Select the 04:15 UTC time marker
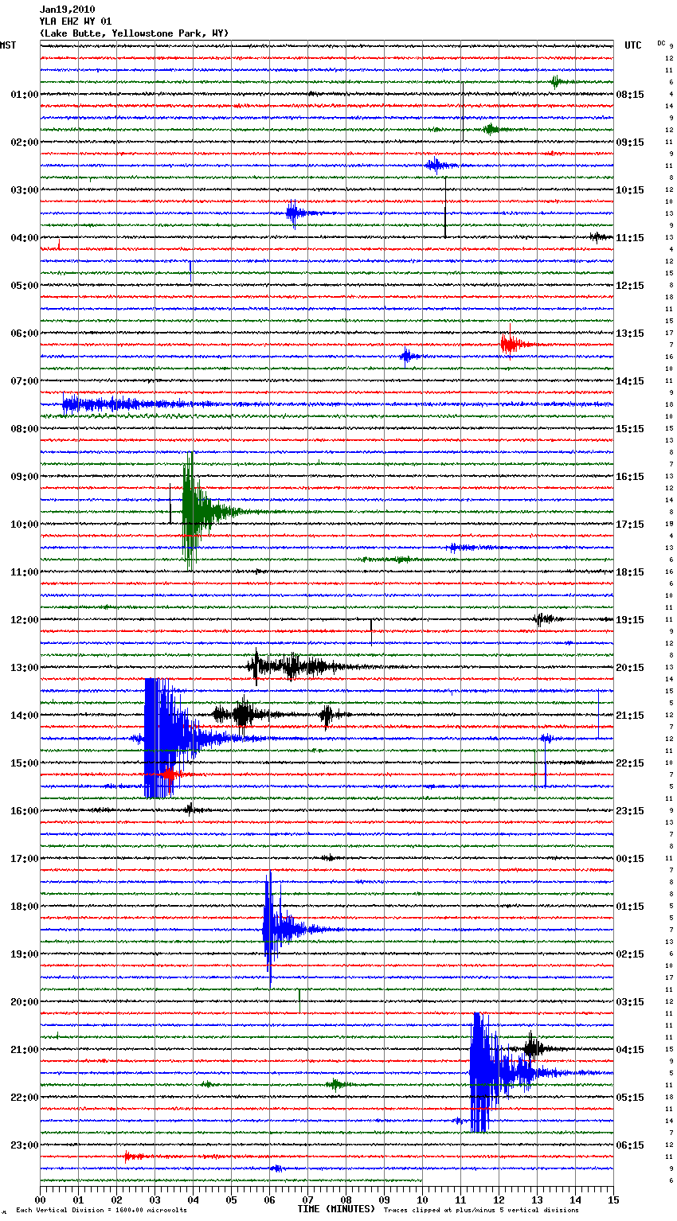677x1221 pixels. click(630, 1050)
